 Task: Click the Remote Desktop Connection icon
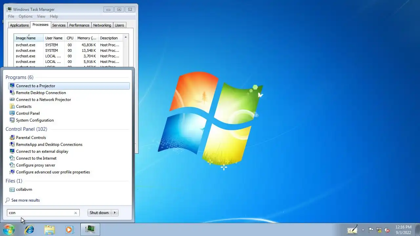[x=12, y=92]
